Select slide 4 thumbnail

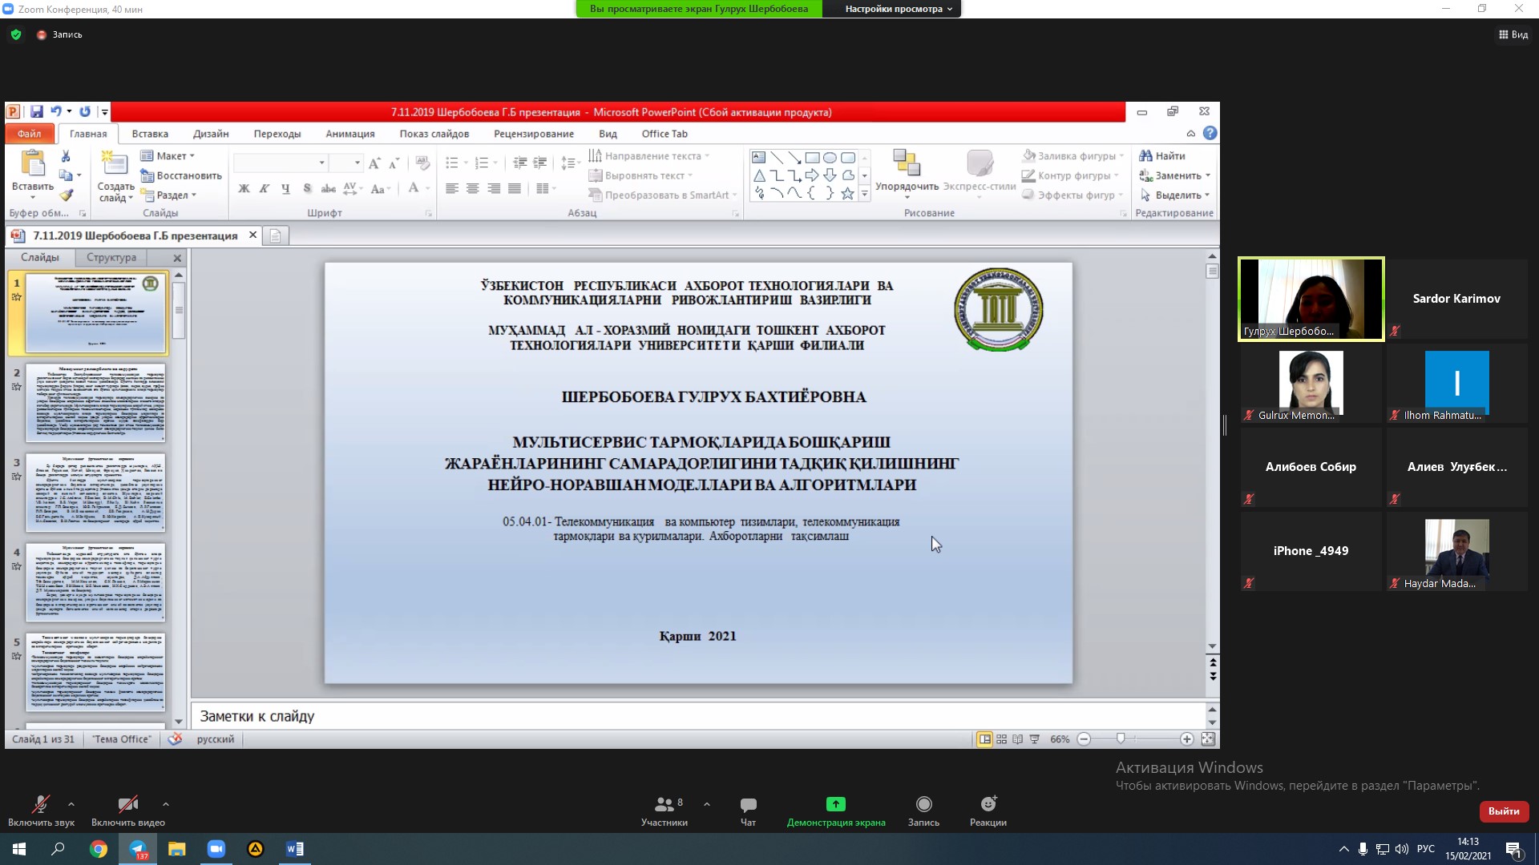(95, 582)
